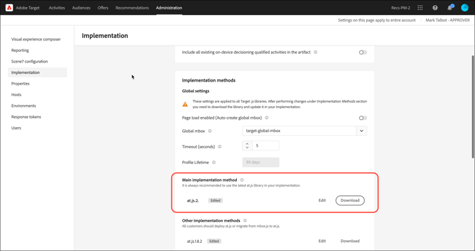Viewport: 475px width, 251px height.
Task: Open the user profile avatar
Action: pyautogui.click(x=464, y=8)
